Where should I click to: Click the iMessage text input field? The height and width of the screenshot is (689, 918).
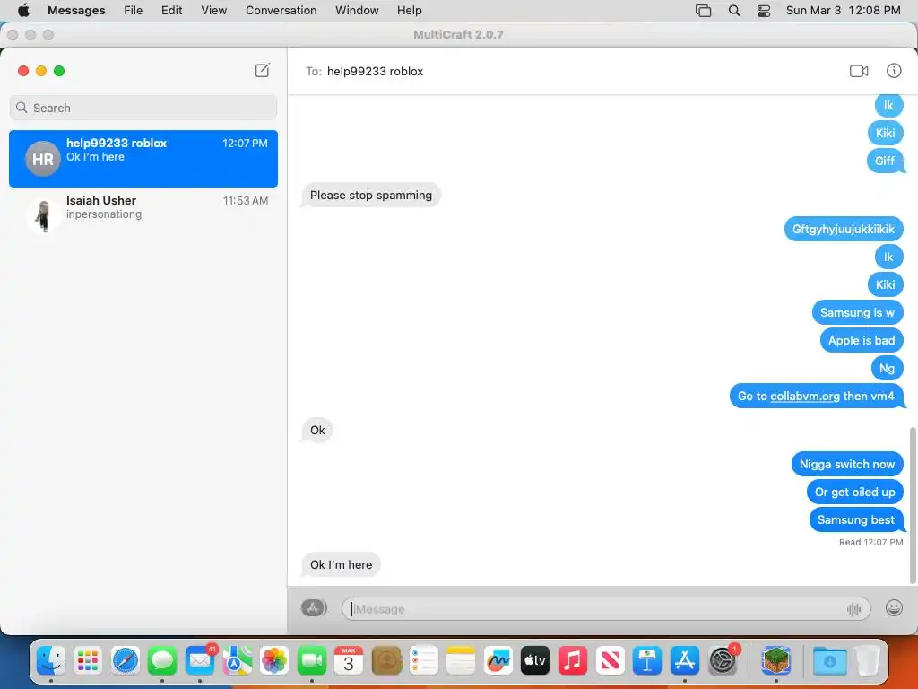point(606,609)
